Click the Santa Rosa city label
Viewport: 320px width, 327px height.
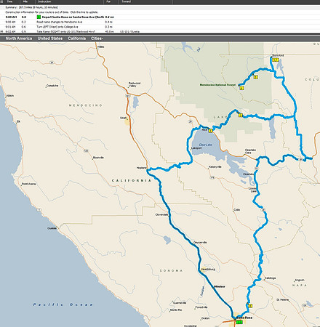244,318
